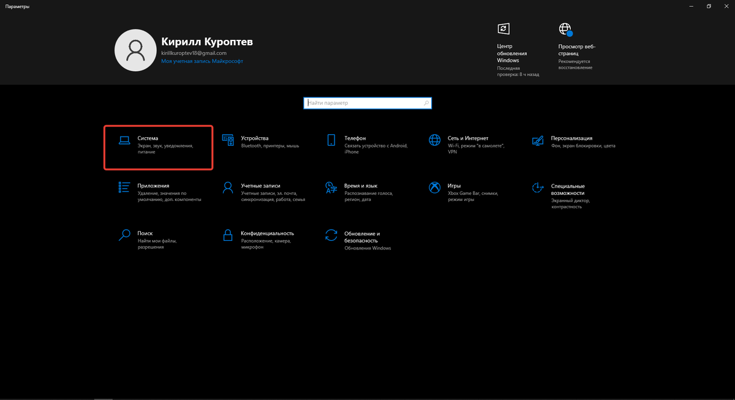Viewport: 735px width, 400px height.
Task: Click the name Кирилл Куроптев
Action: [207, 42]
